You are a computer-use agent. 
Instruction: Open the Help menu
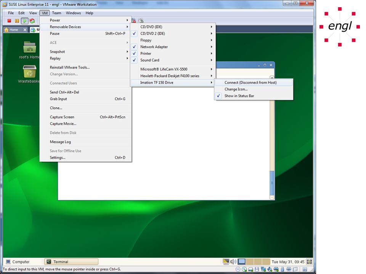(x=89, y=13)
